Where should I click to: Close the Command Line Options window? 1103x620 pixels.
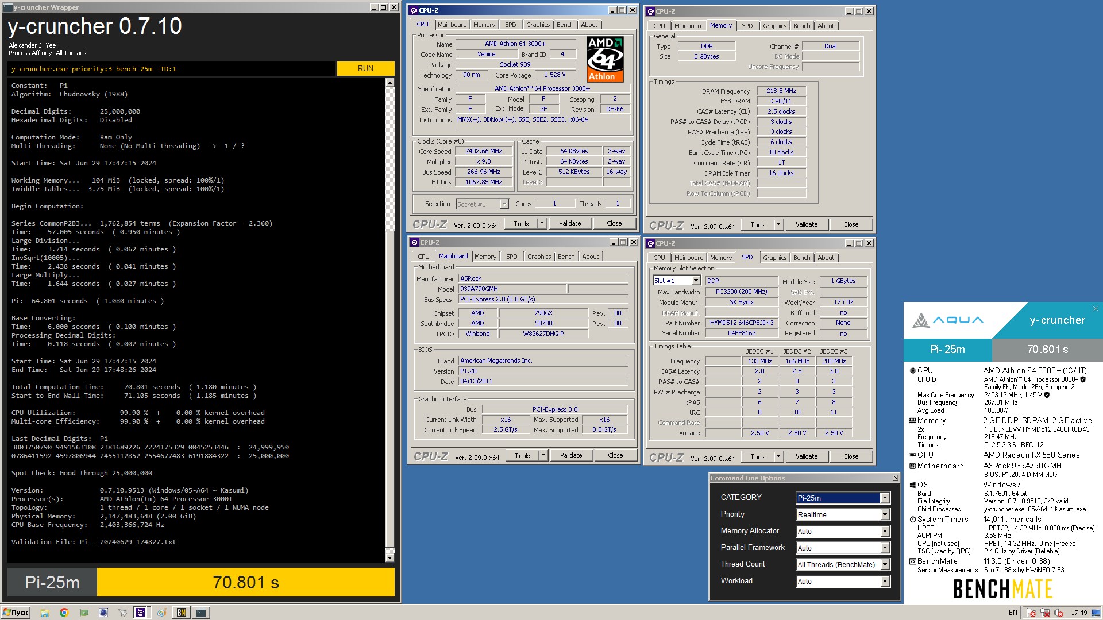pos(895,478)
